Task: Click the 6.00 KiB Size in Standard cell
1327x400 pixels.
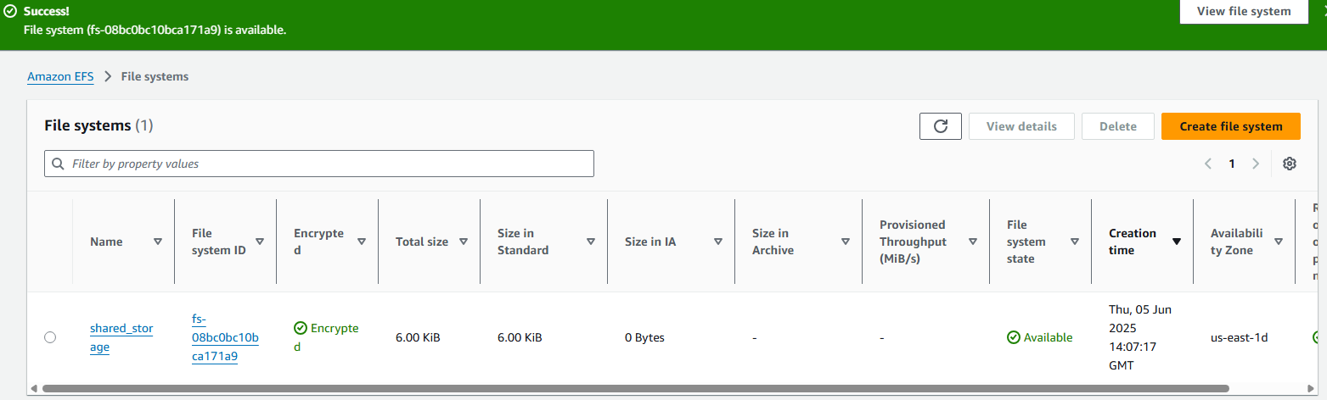Action: click(520, 337)
